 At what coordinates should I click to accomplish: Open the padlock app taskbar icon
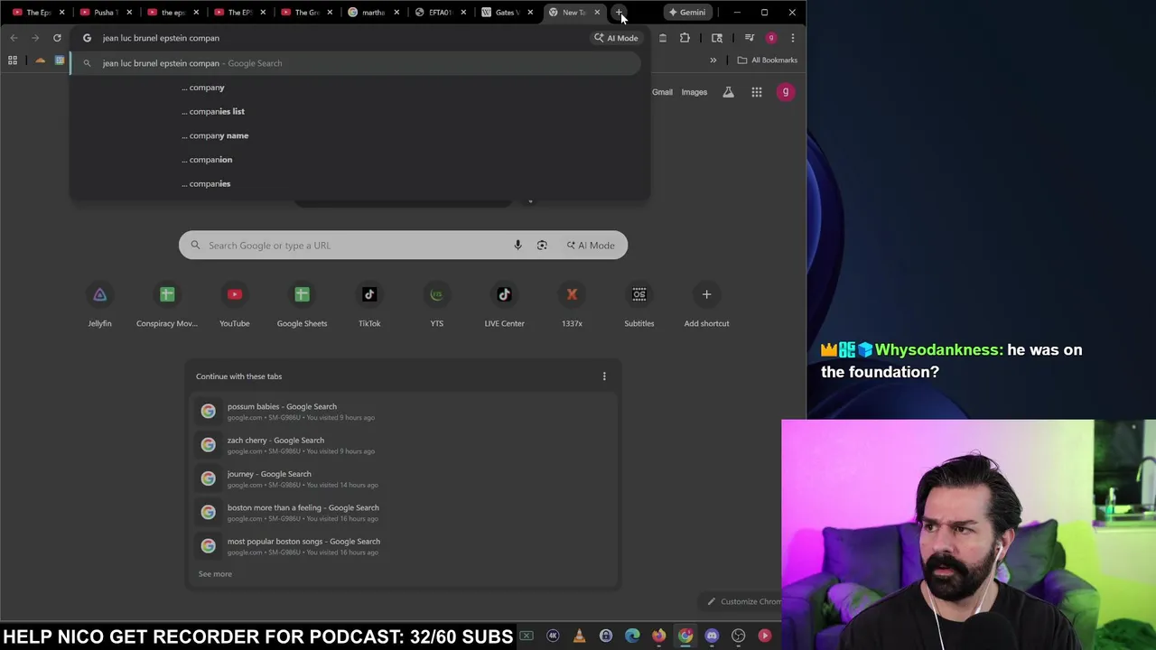(605, 636)
